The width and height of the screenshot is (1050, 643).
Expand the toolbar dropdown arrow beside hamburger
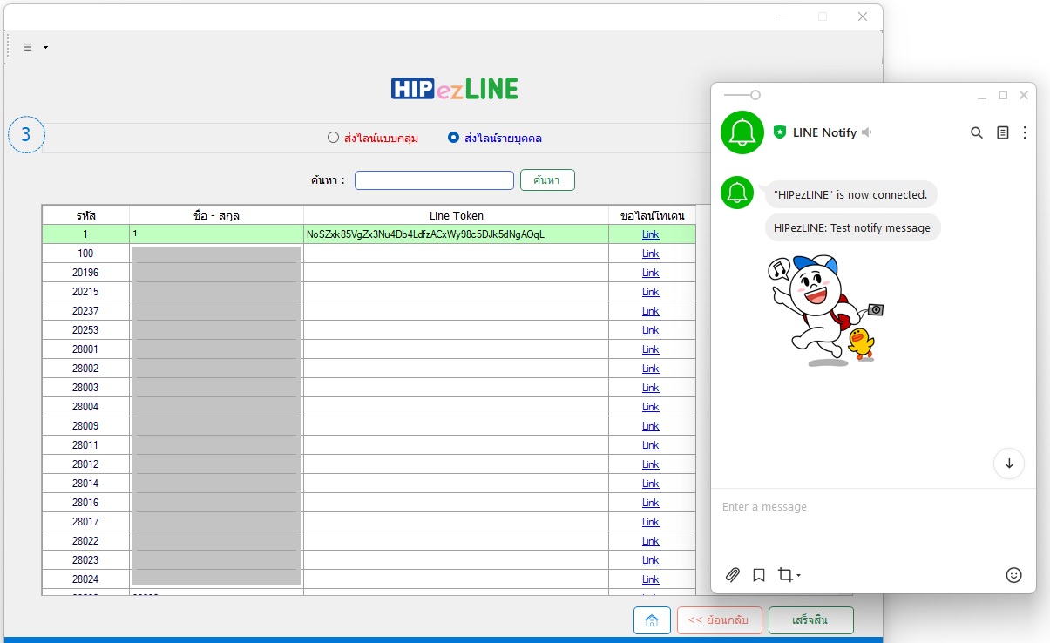45,47
